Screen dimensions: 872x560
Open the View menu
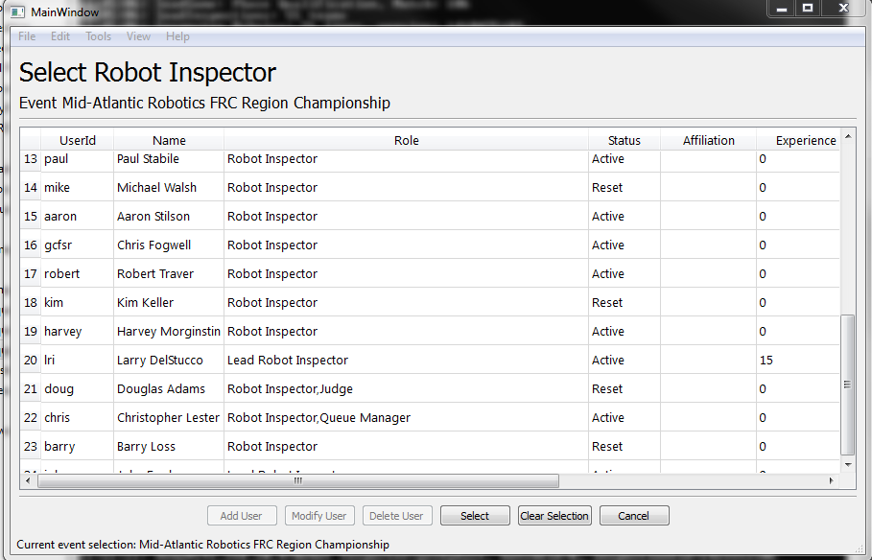pyautogui.click(x=138, y=36)
